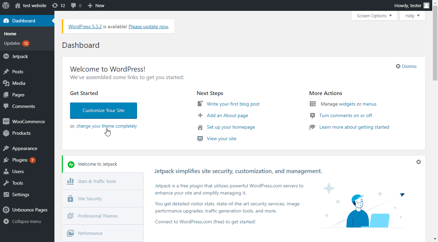This screenshot has height=242, width=438.
Task: Click change your theme completely link
Action: pos(106,126)
